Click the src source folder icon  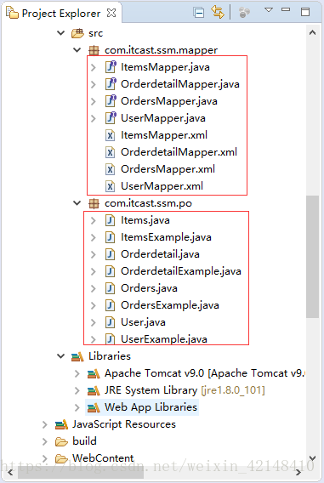pos(77,33)
